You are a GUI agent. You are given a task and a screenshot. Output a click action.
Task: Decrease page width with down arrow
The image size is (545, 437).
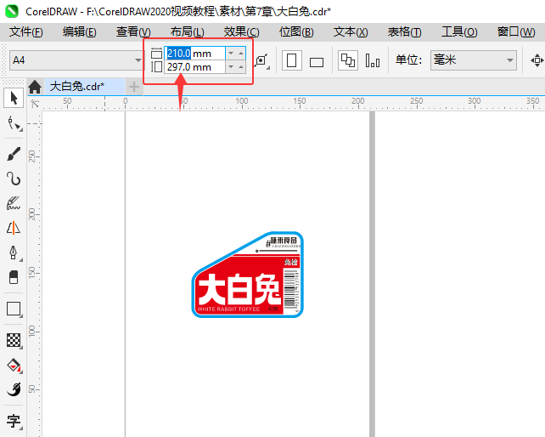pos(231,53)
